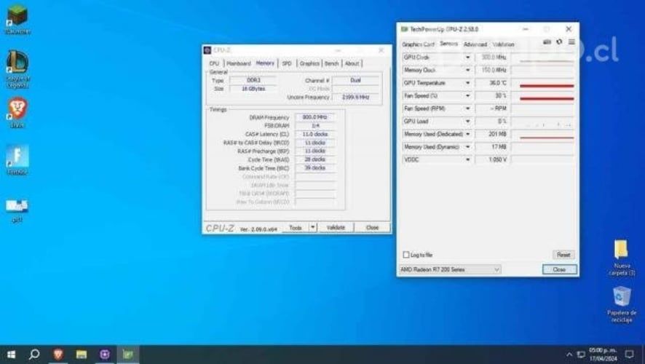This screenshot has height=364, width=645.
Task: Open Brave browser from the taskbar
Action: 58,354
